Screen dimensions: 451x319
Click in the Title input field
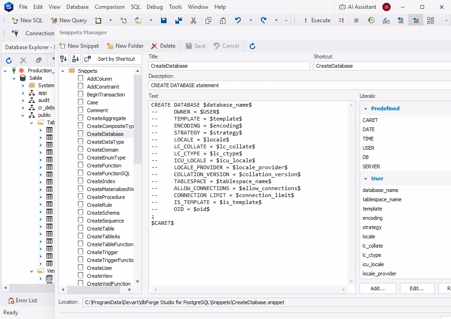pos(229,66)
